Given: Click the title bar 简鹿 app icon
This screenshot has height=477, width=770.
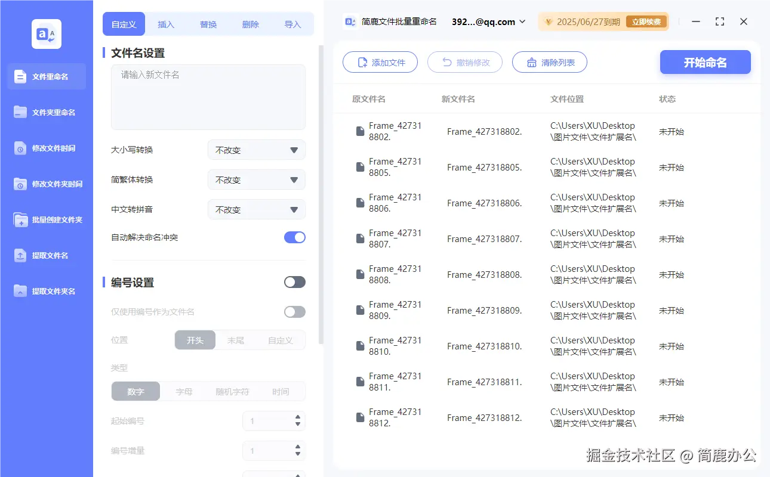Looking at the screenshot, I should [350, 21].
